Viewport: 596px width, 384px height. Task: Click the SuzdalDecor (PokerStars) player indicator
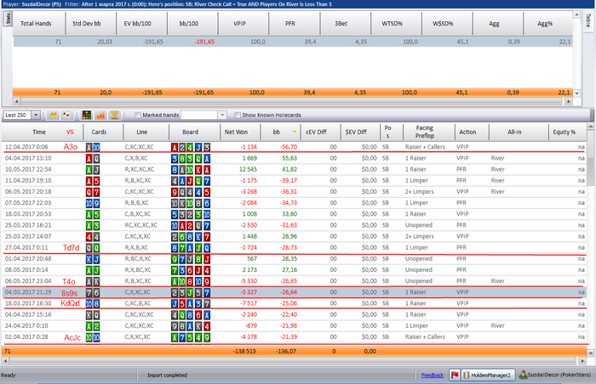555,375
